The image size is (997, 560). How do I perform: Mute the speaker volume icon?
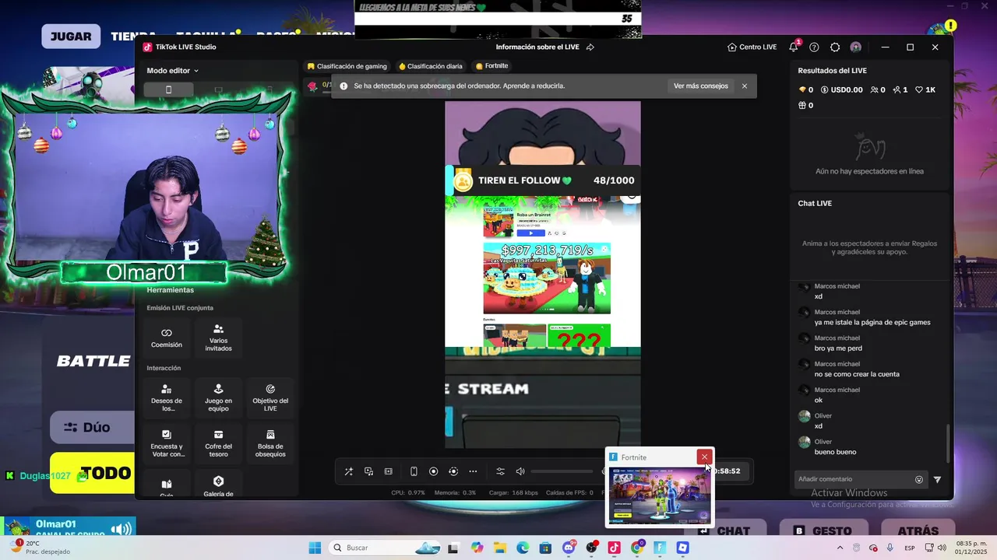coord(520,471)
